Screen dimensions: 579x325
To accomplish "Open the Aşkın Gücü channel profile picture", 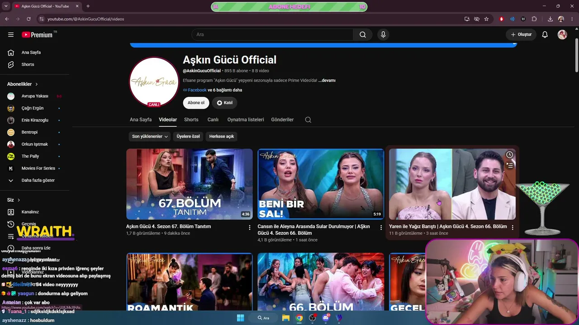I will pyautogui.click(x=154, y=82).
